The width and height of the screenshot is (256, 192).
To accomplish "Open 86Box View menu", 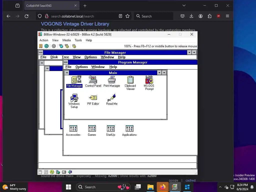I will pyautogui.click(x=55, y=40).
